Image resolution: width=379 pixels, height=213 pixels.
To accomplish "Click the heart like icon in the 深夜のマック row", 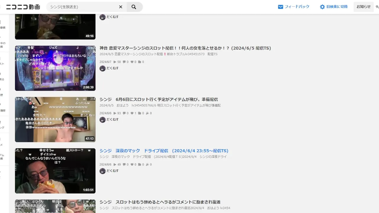I will point(132,164).
